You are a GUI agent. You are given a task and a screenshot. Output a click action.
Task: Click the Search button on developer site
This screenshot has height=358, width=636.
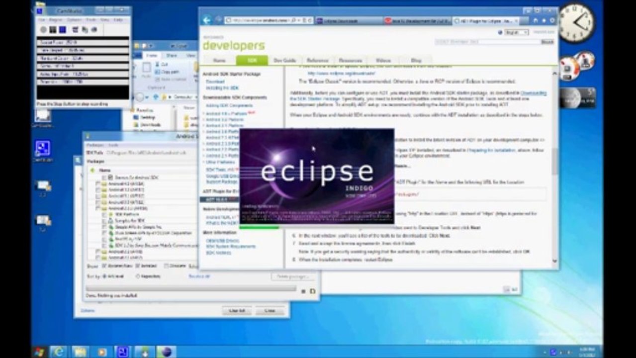(x=547, y=42)
